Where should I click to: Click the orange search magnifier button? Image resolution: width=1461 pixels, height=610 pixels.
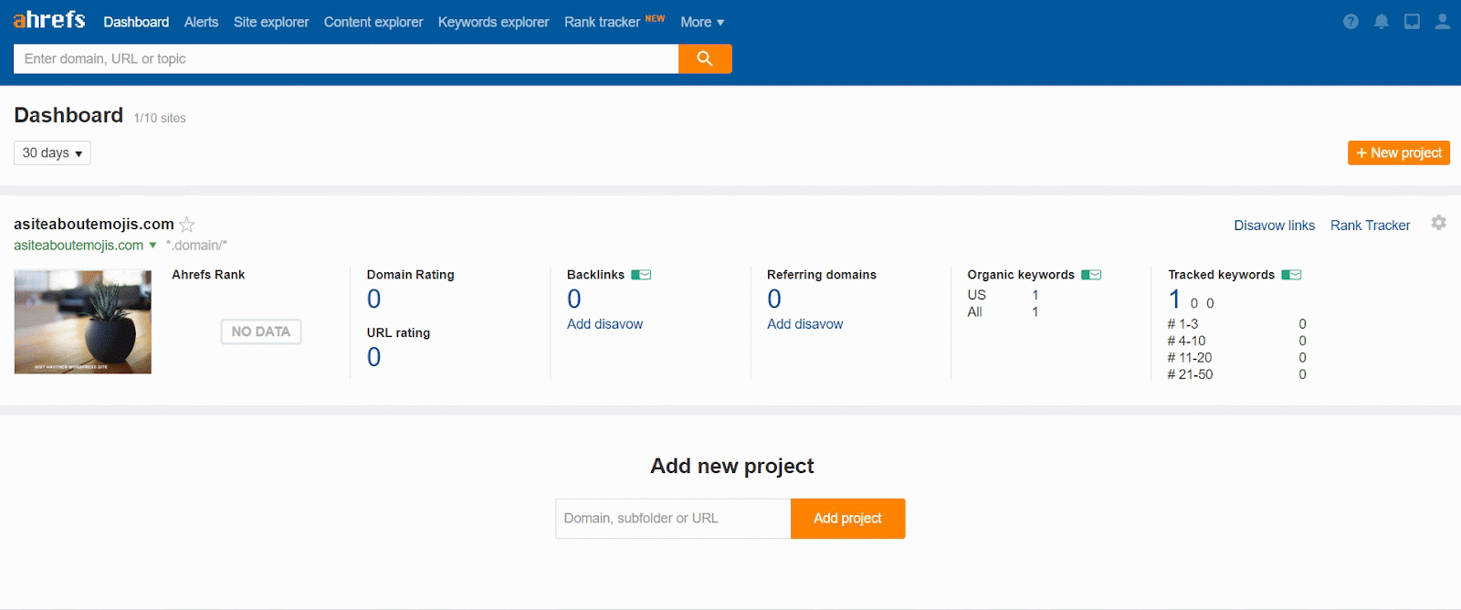(705, 58)
